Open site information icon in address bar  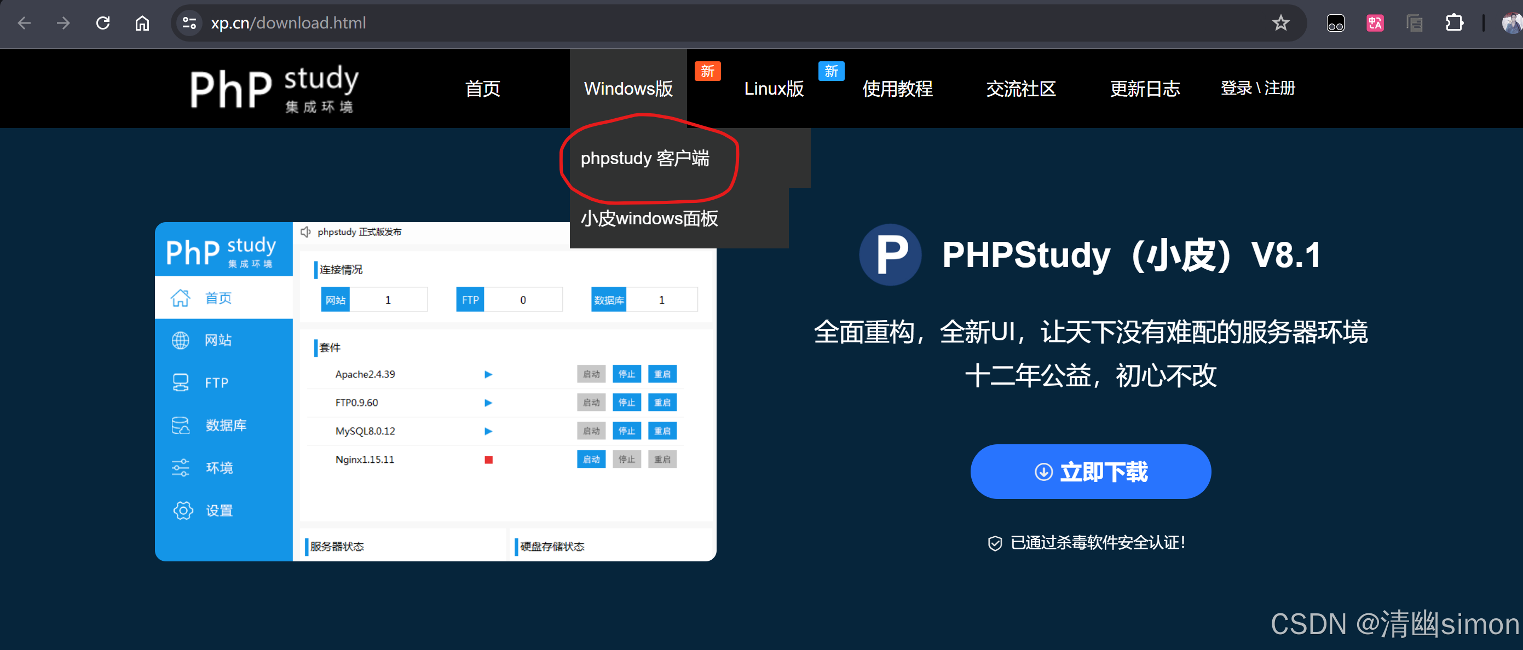(x=189, y=23)
